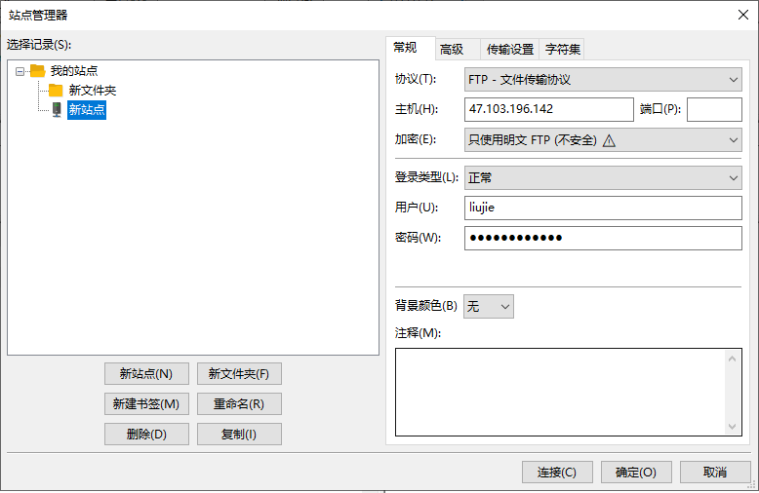Click the 新站点(N) button

pos(146,373)
